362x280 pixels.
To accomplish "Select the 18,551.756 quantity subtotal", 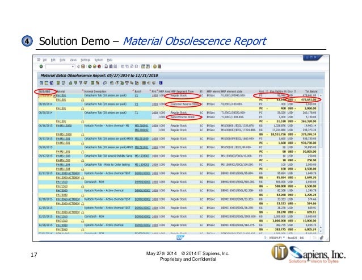I will pyautogui.click(x=279, y=135).
